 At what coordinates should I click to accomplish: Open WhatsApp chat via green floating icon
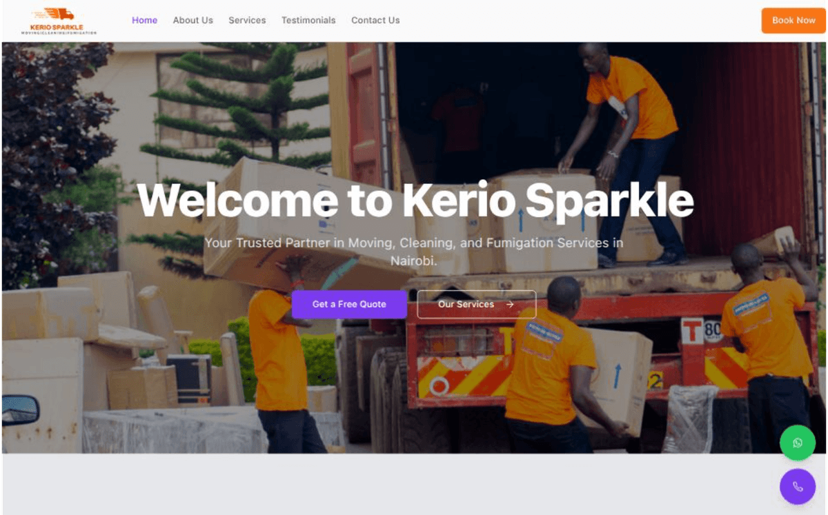tap(798, 443)
